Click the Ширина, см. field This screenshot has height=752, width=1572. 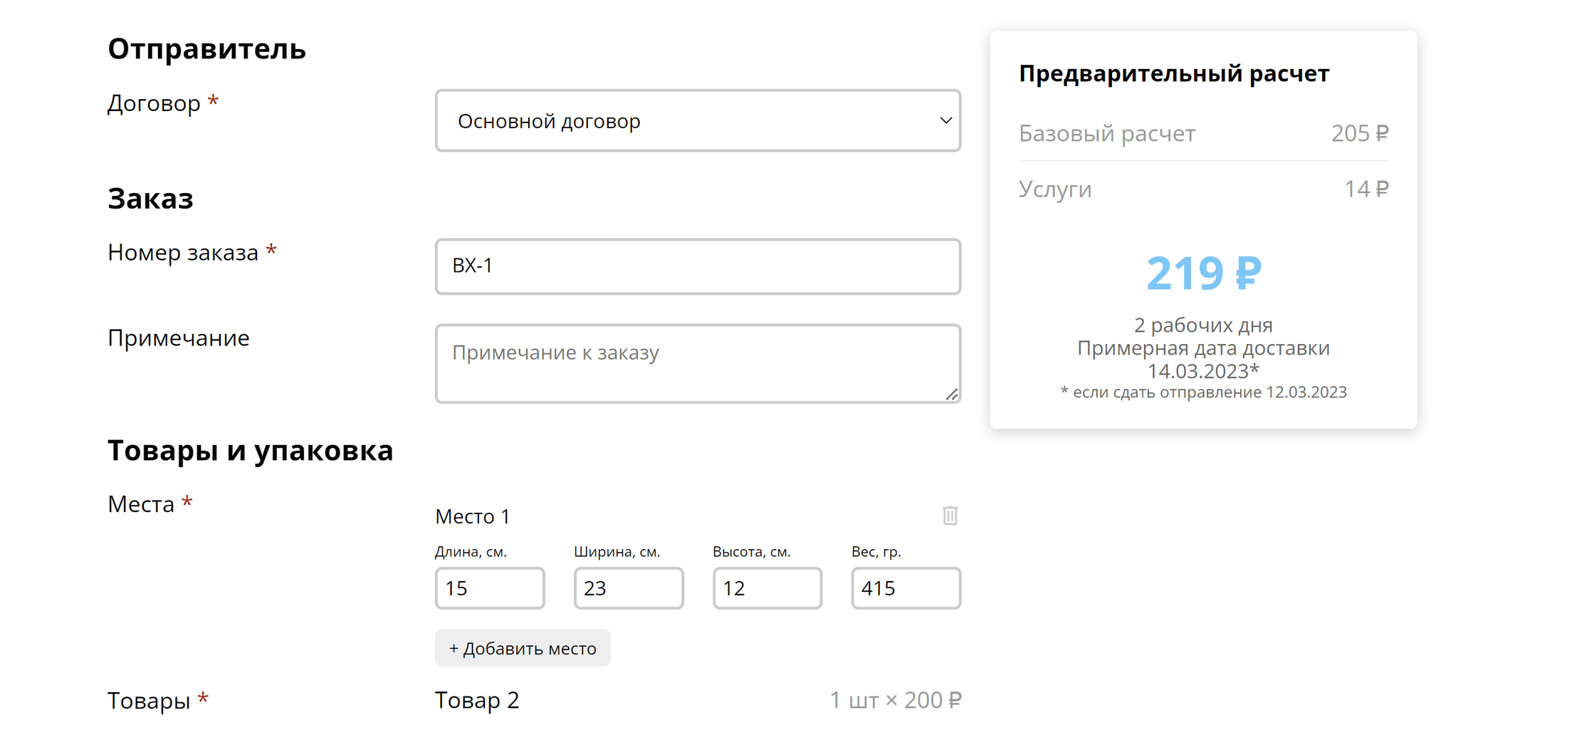coord(629,588)
